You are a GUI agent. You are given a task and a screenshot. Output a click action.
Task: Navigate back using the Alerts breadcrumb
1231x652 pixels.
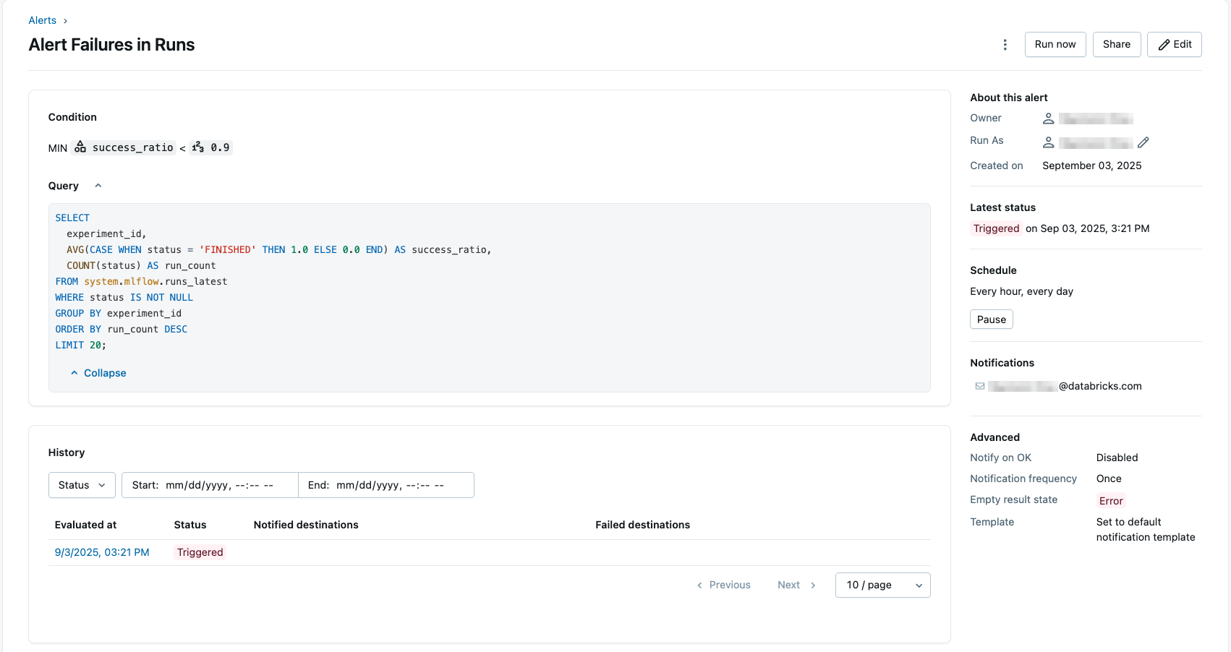click(41, 20)
